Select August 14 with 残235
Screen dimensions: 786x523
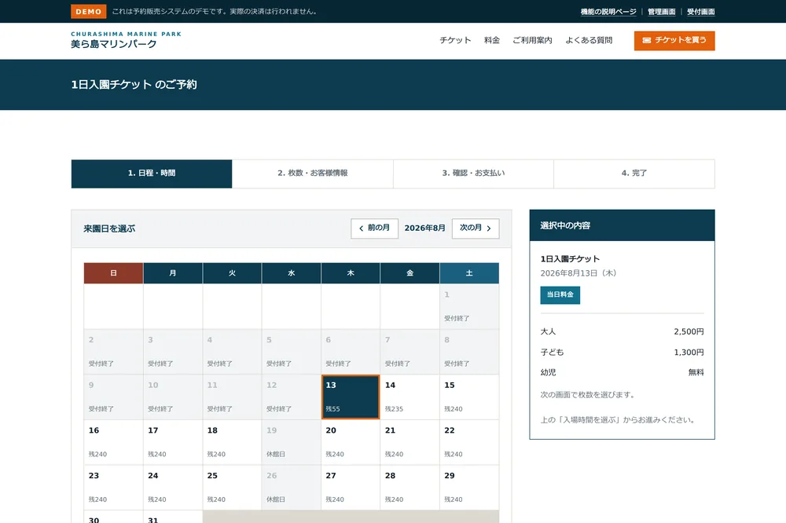pyautogui.click(x=410, y=397)
